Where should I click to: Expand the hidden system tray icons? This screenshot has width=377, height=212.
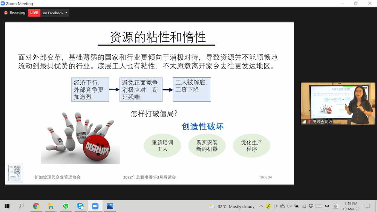[262, 206]
